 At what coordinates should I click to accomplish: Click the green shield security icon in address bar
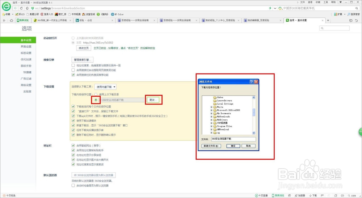click(x=33, y=8)
